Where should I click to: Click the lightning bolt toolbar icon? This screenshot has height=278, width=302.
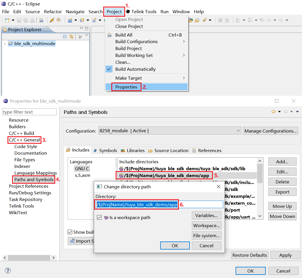(x=52, y=20)
